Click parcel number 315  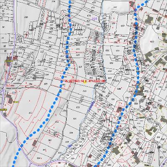point(91,78)
